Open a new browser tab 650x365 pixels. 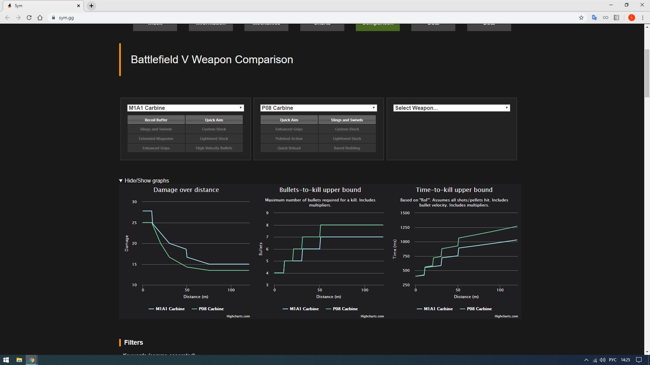[91, 6]
